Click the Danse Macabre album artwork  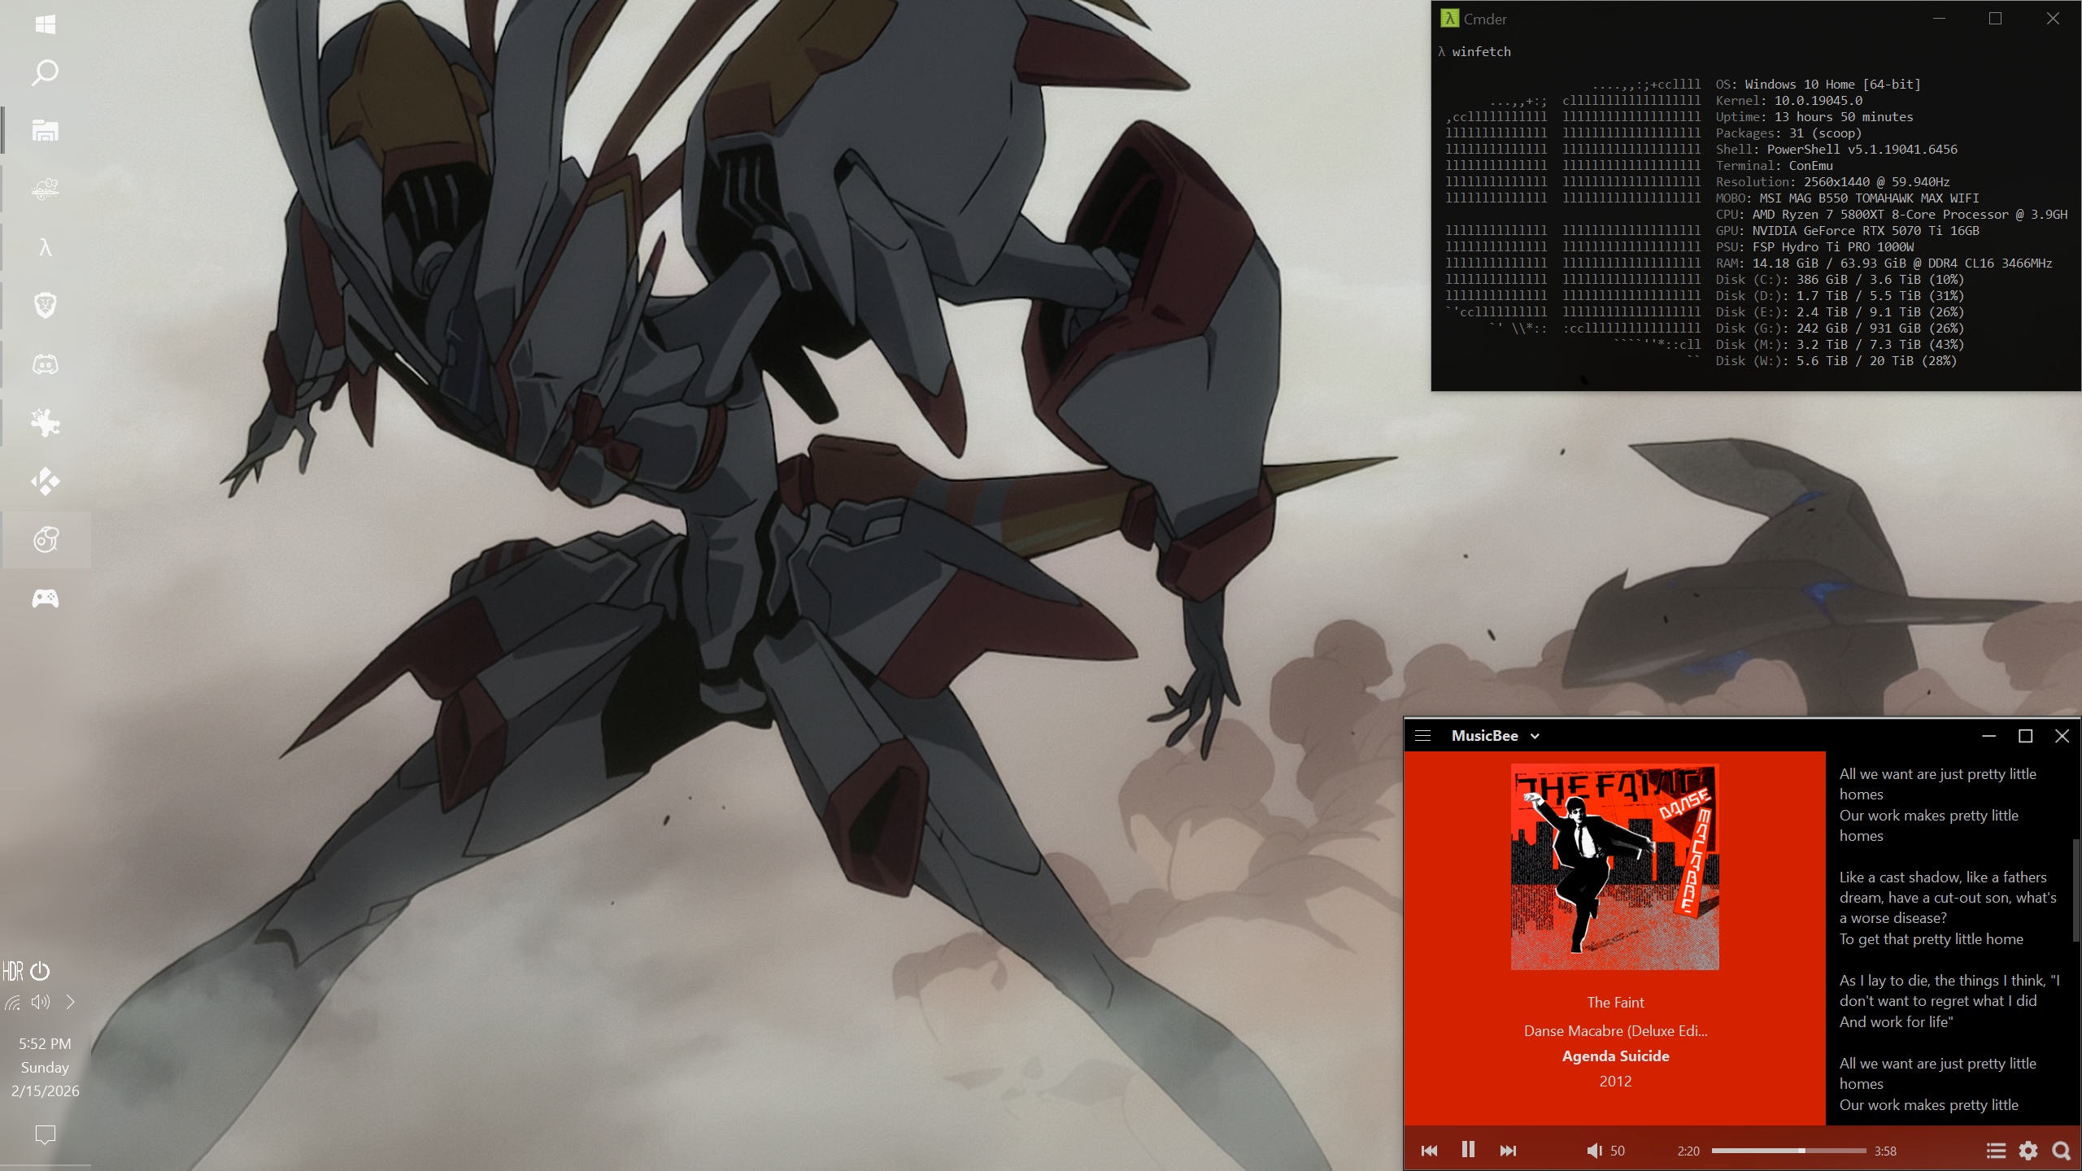click(x=1614, y=867)
